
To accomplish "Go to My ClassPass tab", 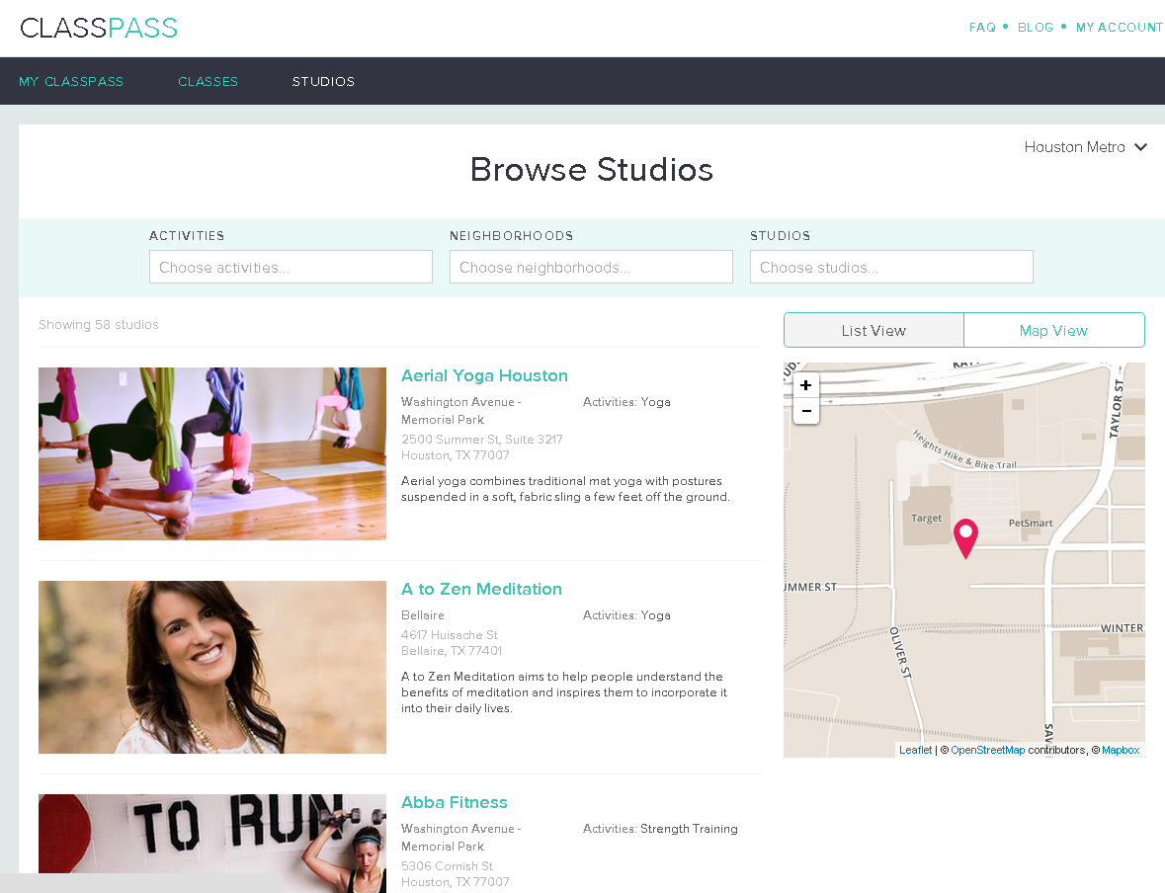I will coord(71,82).
